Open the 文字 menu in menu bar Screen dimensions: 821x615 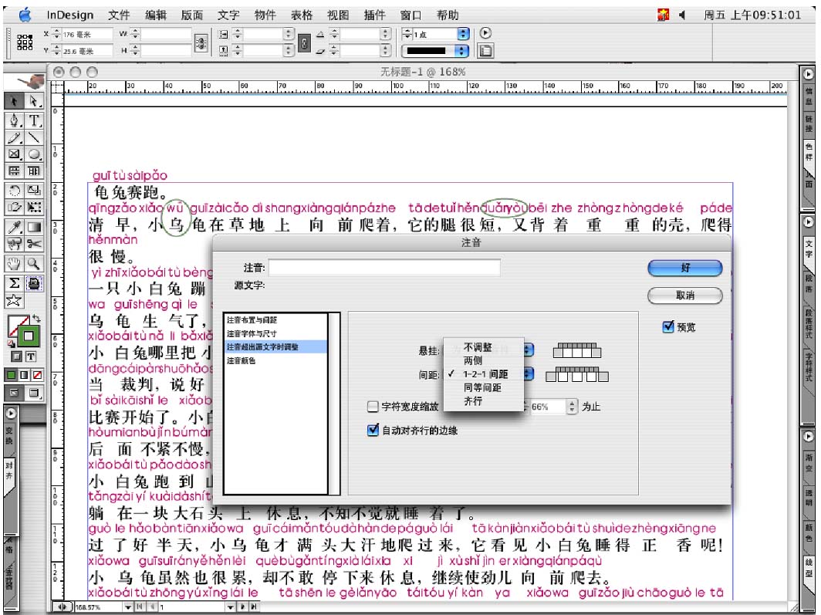coord(228,15)
